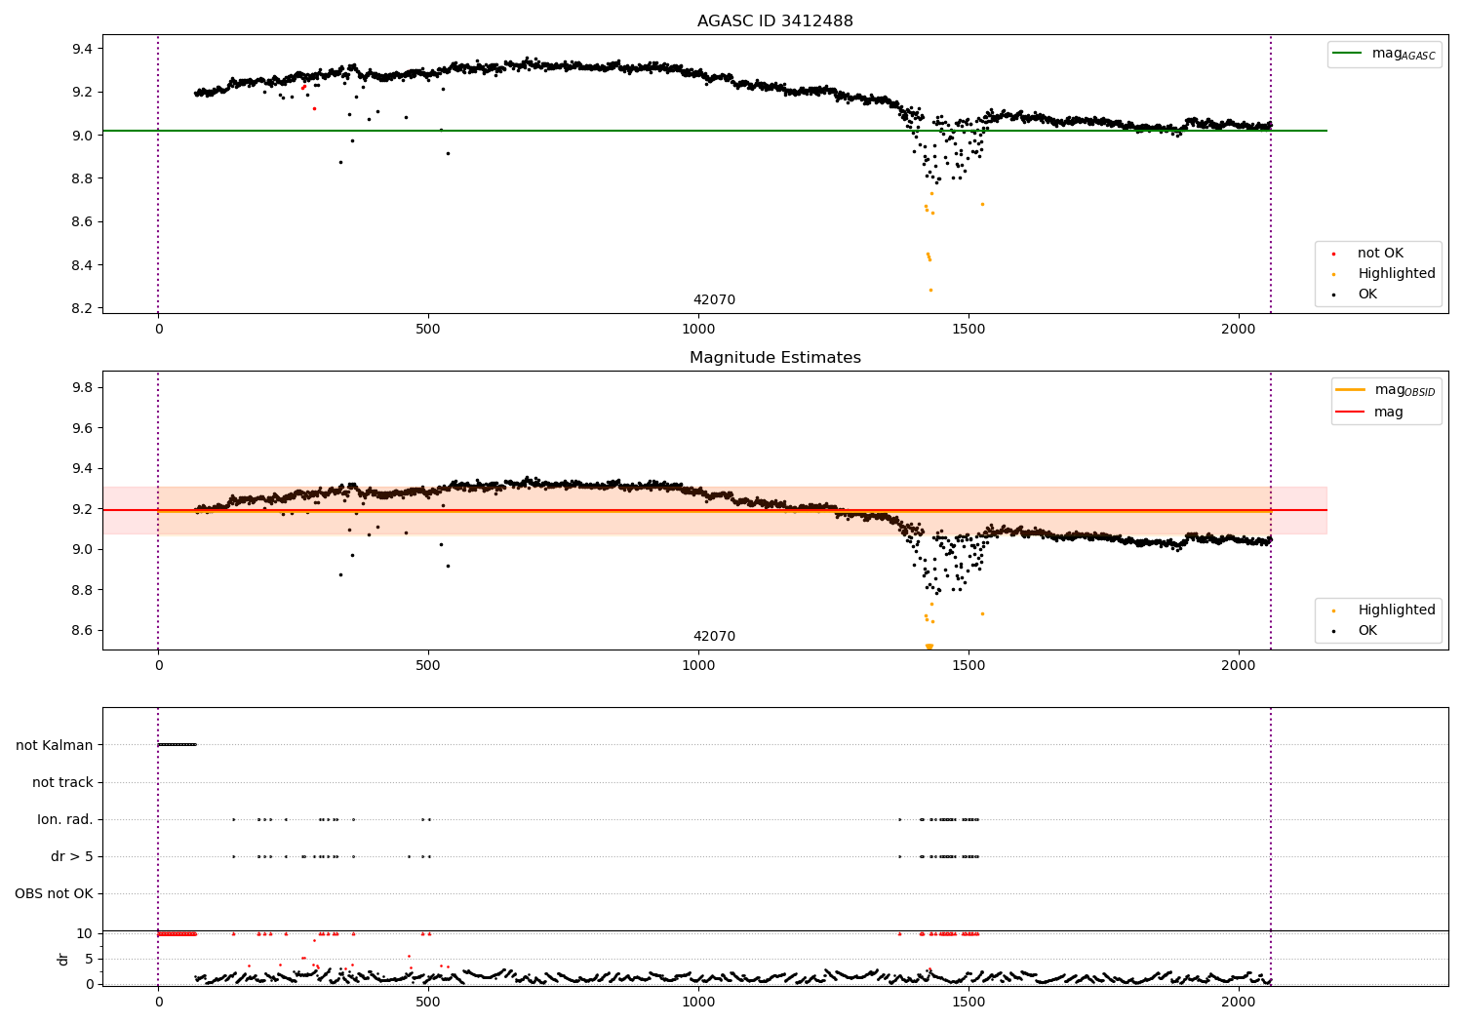Click the lowest orange highlighted point in top plot
Viewport: 1463px width, 1024px height.
[930, 290]
